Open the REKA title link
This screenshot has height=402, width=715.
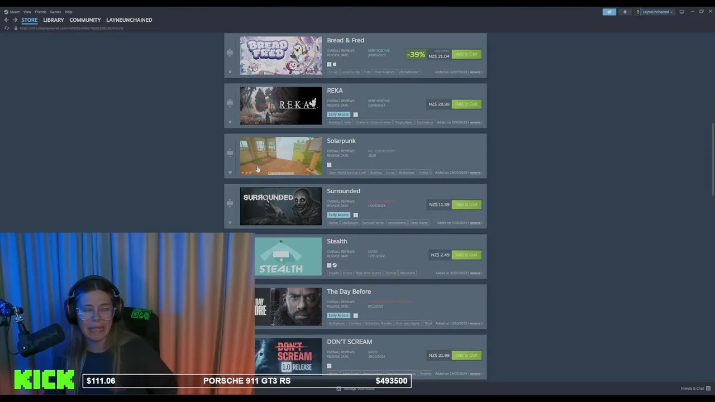coord(335,90)
